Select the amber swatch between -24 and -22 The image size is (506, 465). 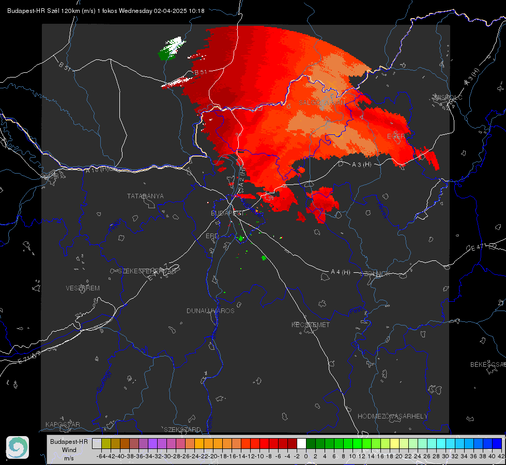[x=199, y=444]
